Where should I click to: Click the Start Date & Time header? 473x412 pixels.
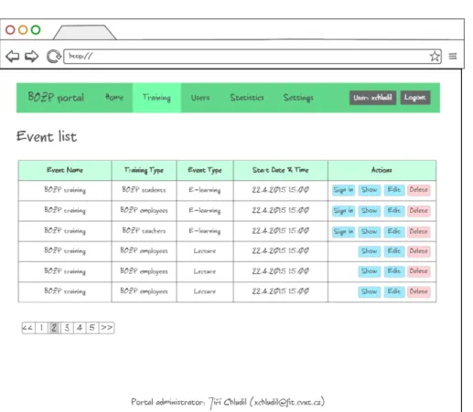point(281,170)
